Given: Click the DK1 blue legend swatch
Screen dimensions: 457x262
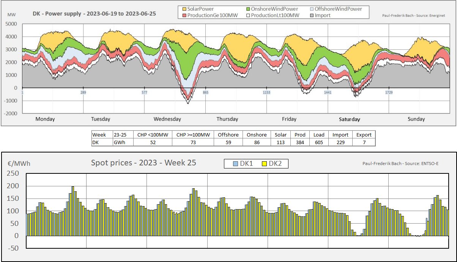Looking at the screenshot, I should 236,164.
